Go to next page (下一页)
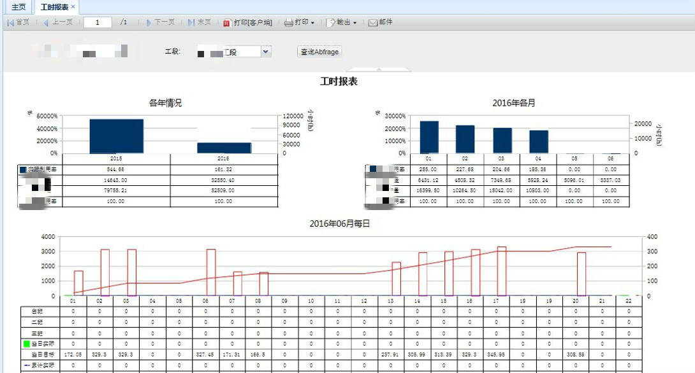The width and height of the screenshot is (695, 373). point(160,22)
